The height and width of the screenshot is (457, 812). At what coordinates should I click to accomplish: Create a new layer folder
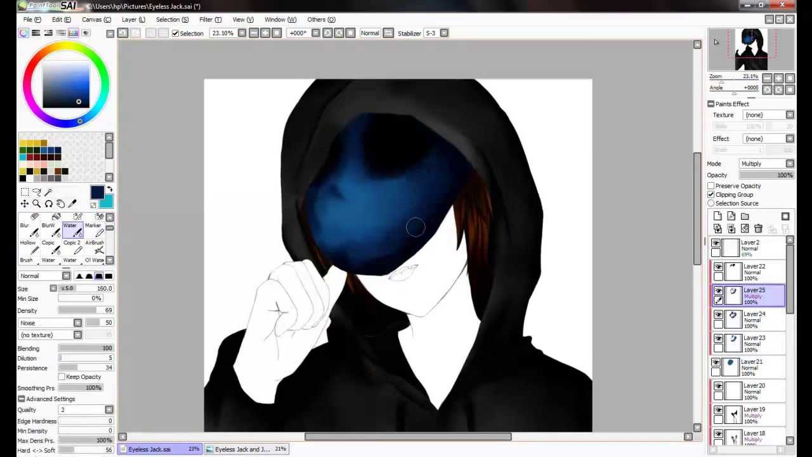[x=745, y=216]
